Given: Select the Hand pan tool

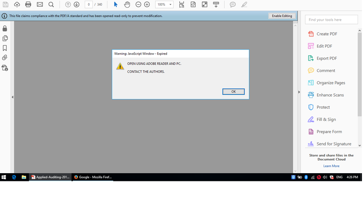Looking at the screenshot, I should tap(127, 5).
